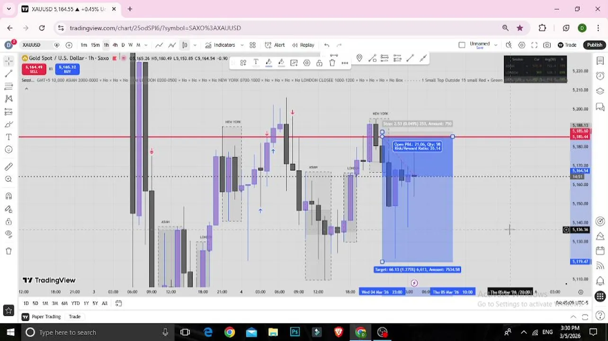Take a chart snapshot with camera icon

tap(547, 45)
